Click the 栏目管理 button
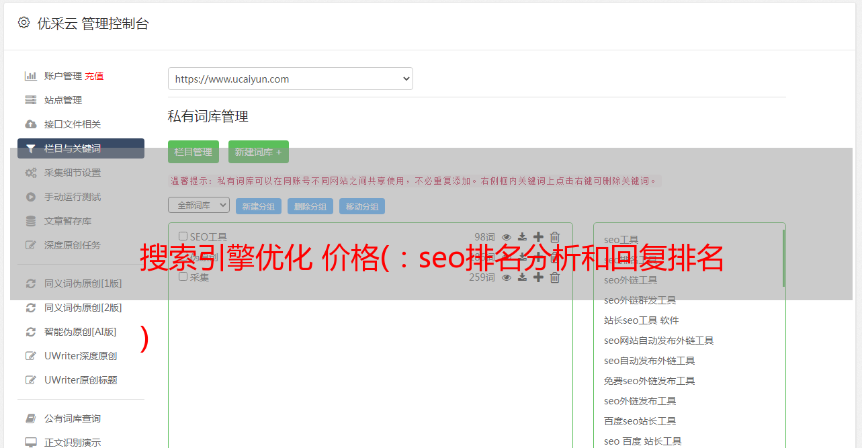This screenshot has height=448, width=862. coord(193,152)
